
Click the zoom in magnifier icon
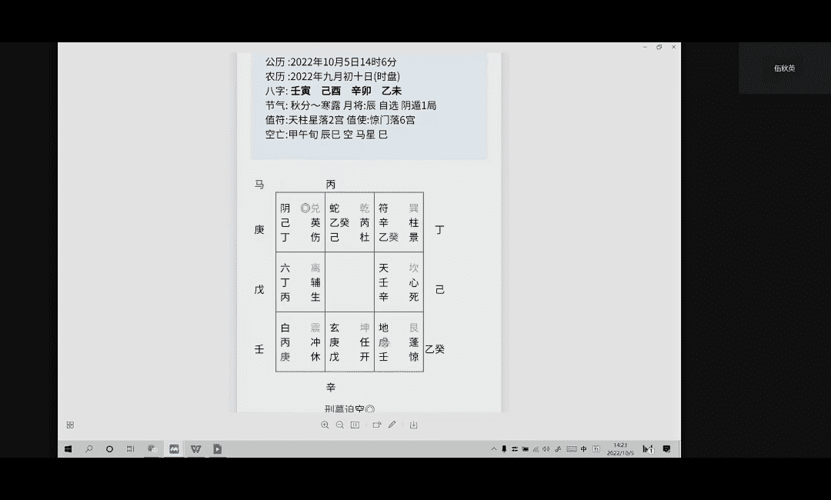point(325,425)
